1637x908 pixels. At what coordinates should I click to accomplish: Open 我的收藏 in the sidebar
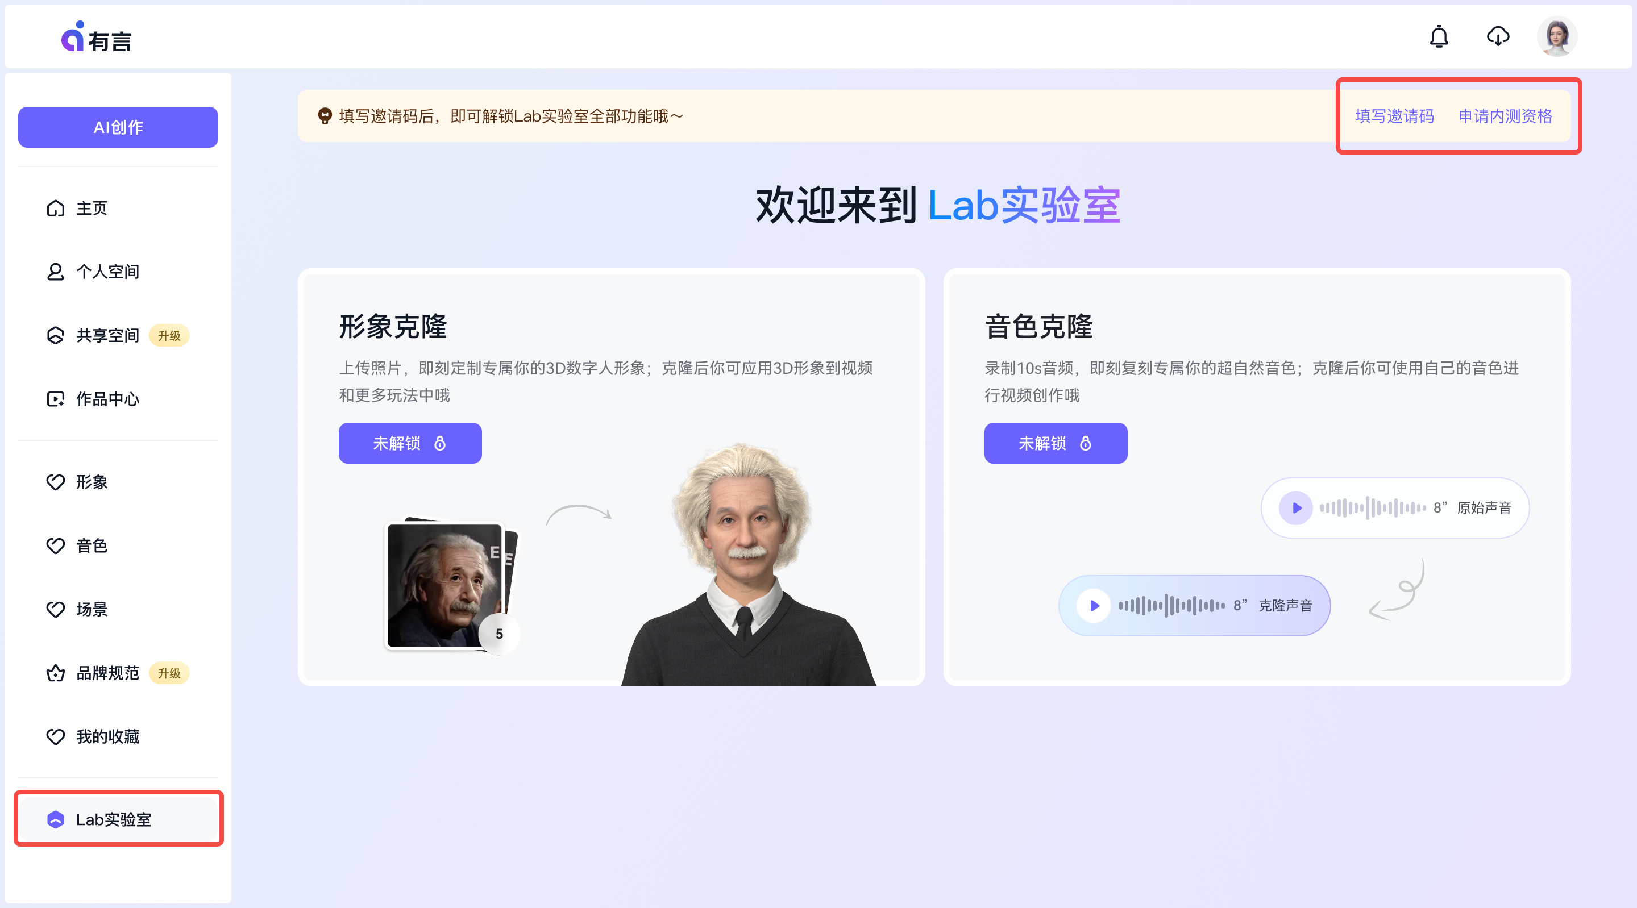click(107, 736)
